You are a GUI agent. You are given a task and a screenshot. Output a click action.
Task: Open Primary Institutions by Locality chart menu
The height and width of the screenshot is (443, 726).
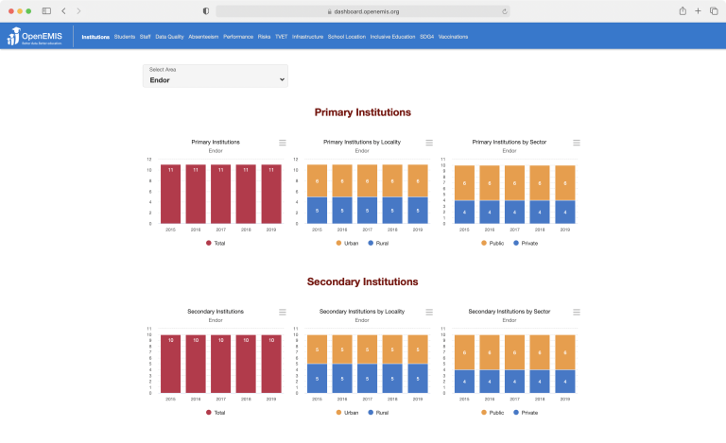click(x=429, y=143)
